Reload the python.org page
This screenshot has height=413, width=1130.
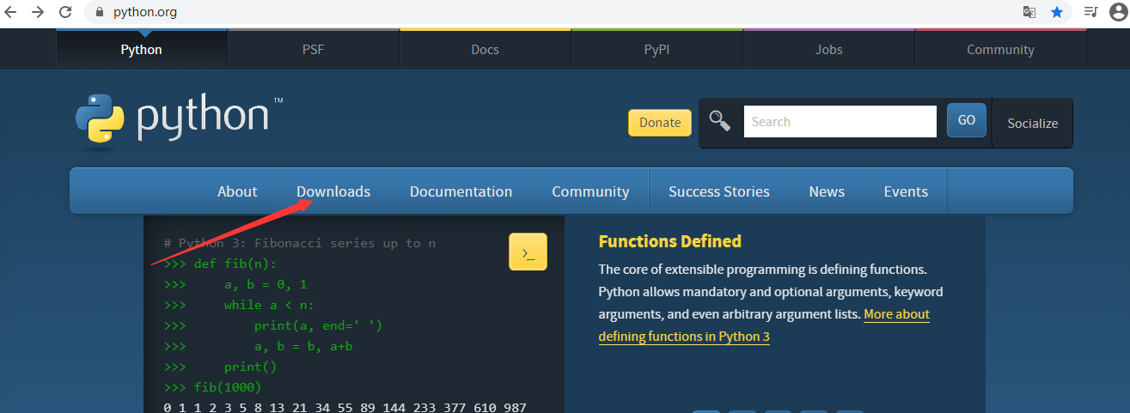pos(65,12)
